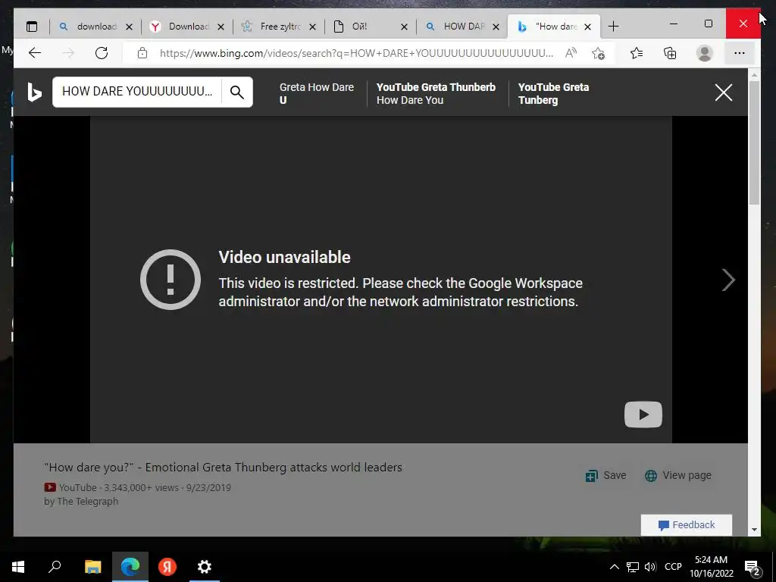Refresh the current page
The height and width of the screenshot is (582, 776).
click(102, 53)
